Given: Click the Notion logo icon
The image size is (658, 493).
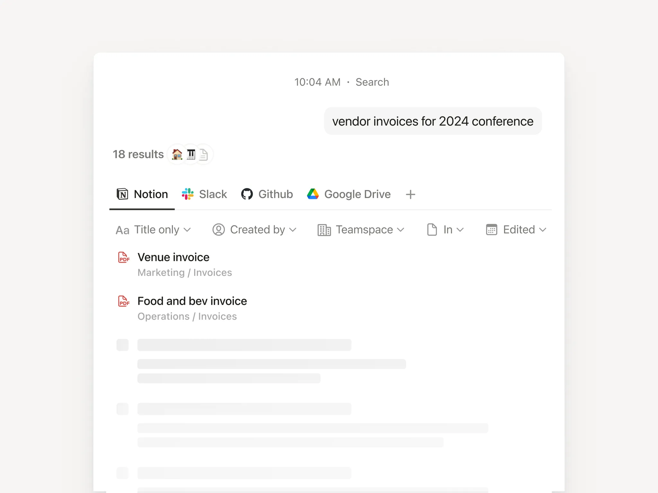Looking at the screenshot, I should point(122,194).
